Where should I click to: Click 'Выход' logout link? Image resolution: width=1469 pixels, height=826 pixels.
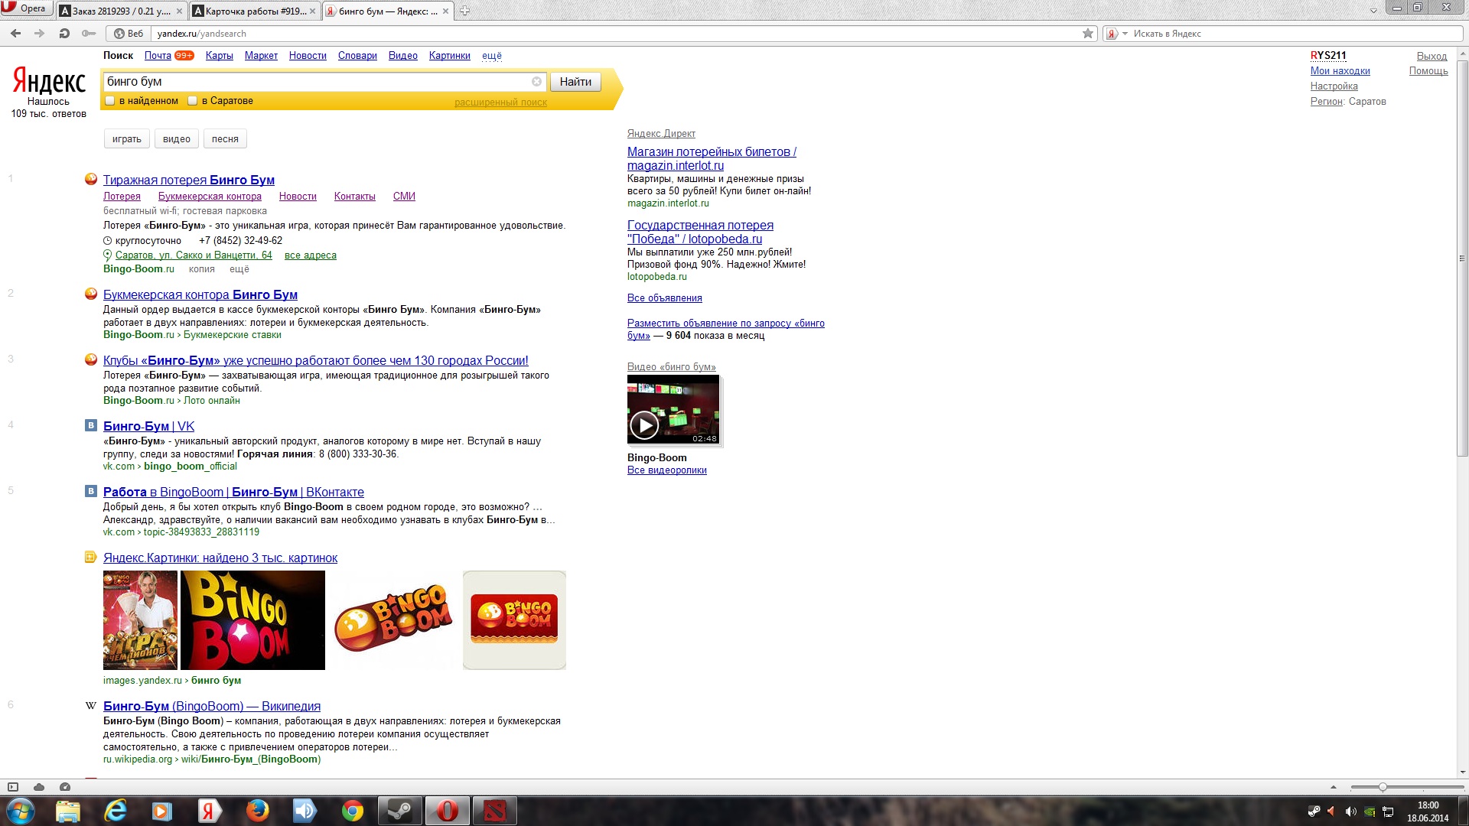[1432, 56]
